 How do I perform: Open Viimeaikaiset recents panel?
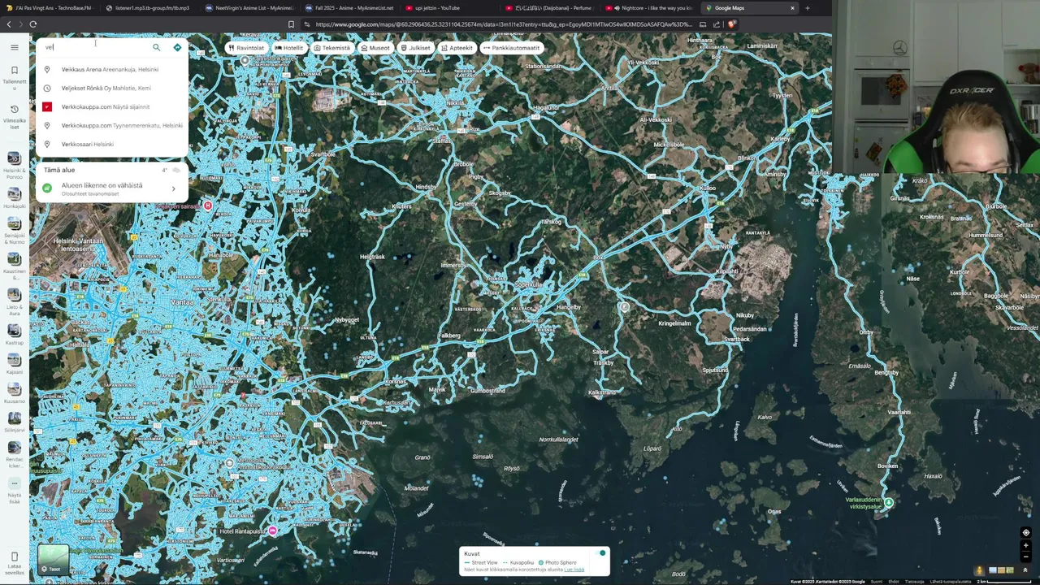(x=14, y=117)
